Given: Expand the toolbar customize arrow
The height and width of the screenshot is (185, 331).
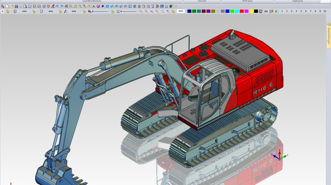Looking at the screenshot, I should pyautogui.click(x=176, y=6).
